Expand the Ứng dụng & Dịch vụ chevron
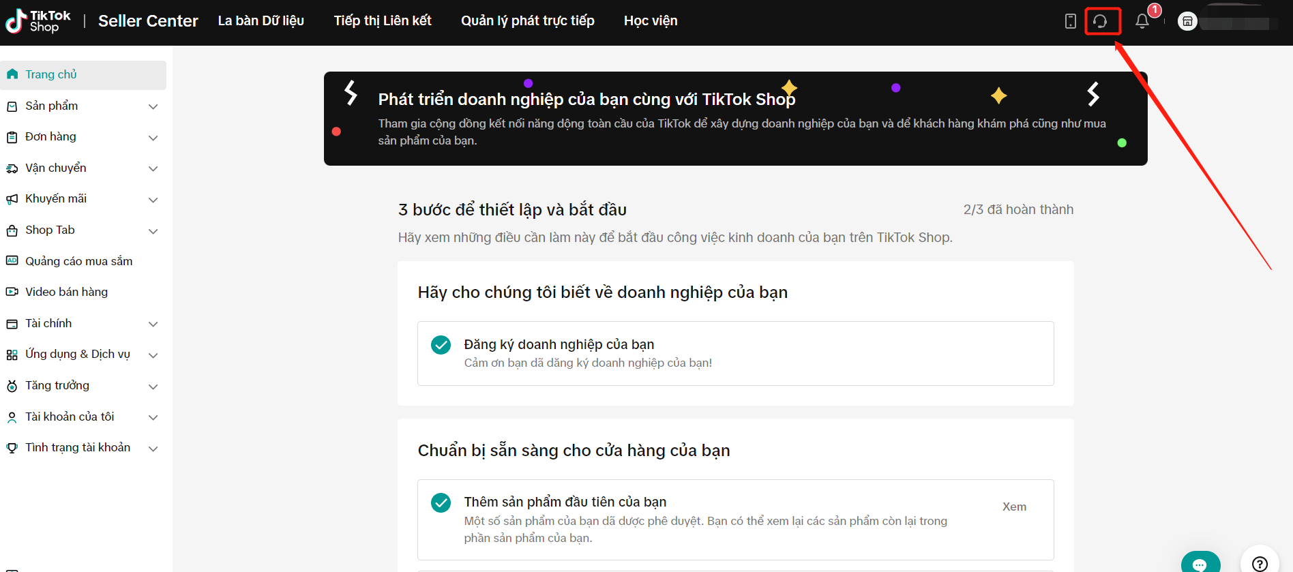The width and height of the screenshot is (1293, 572). coord(153,355)
